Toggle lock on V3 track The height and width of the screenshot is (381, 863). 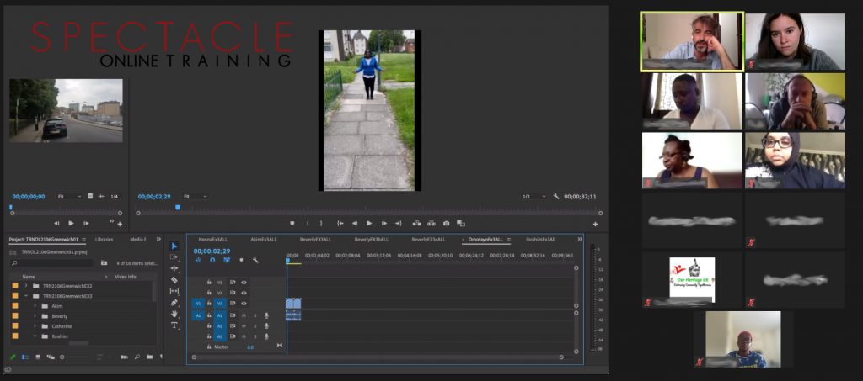(209, 283)
